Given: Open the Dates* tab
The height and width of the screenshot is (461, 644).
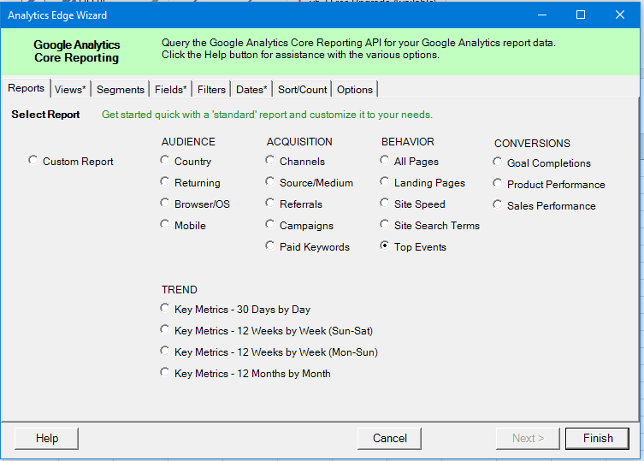Looking at the screenshot, I should pyautogui.click(x=251, y=90).
